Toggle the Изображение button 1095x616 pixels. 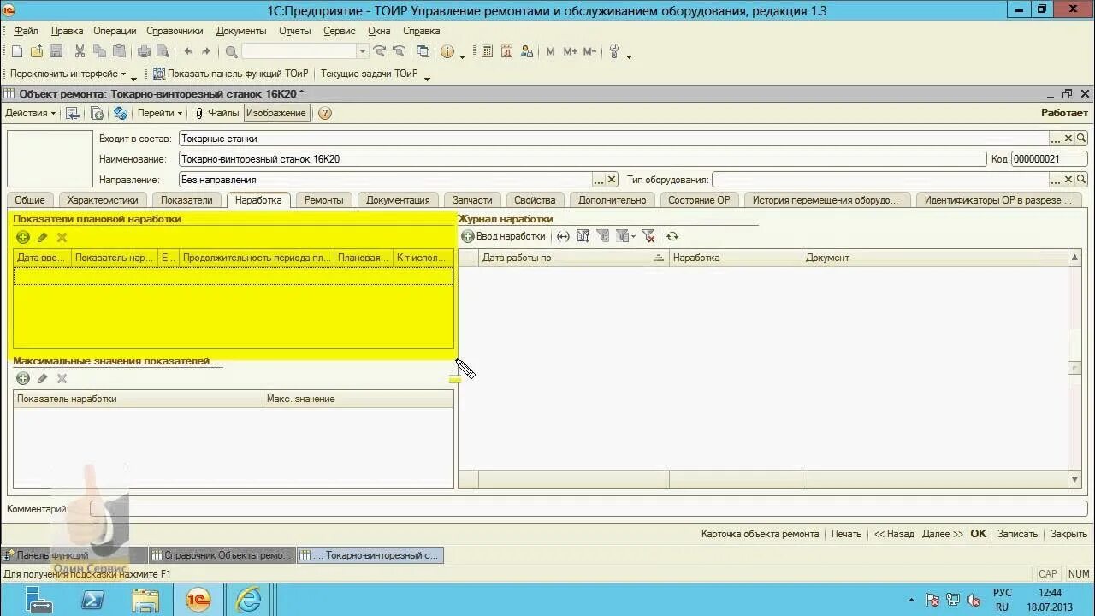coord(276,113)
